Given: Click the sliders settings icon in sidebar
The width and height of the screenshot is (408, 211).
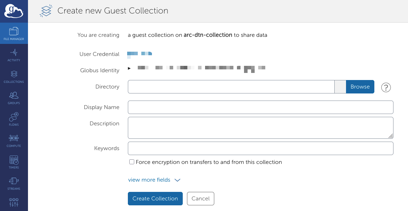Looking at the screenshot, I should [x=14, y=203].
